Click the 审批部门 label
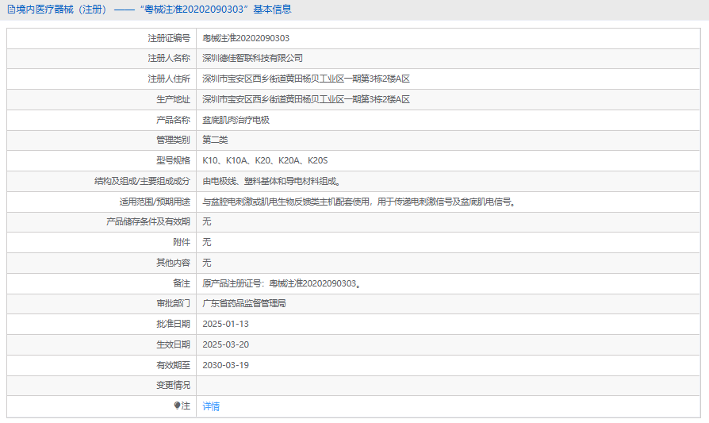 [173, 304]
